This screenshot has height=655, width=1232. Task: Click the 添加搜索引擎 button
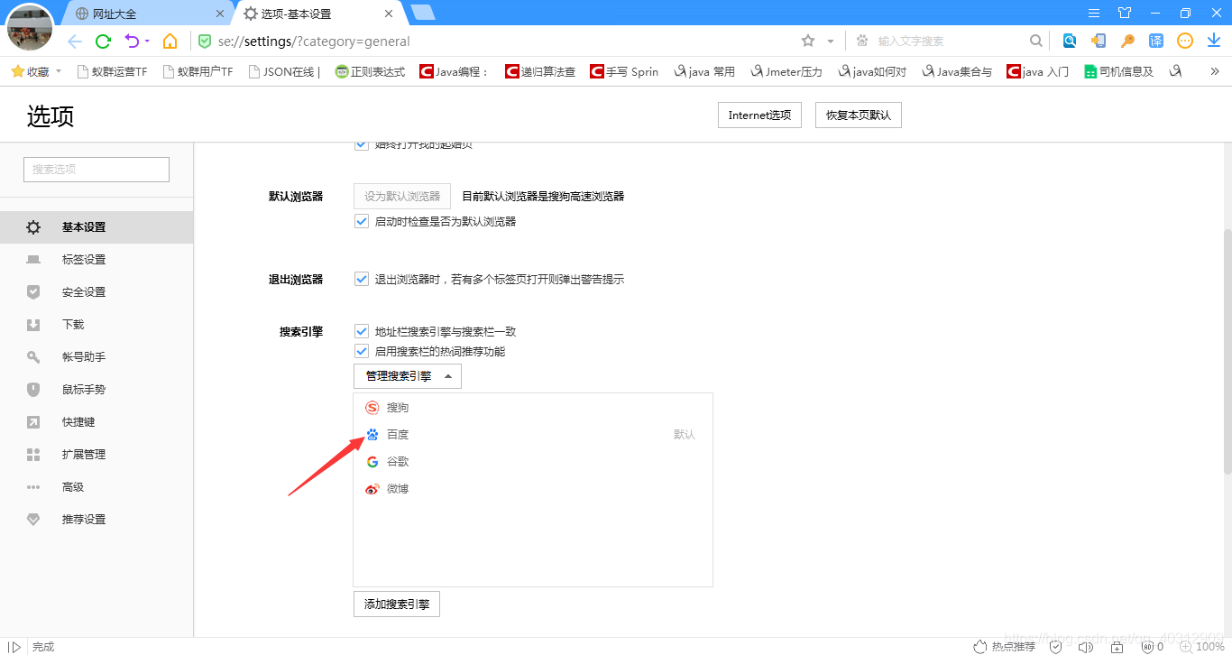coord(396,604)
